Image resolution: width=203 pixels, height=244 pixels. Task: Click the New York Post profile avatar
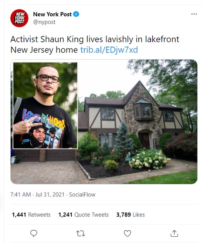click(19, 18)
